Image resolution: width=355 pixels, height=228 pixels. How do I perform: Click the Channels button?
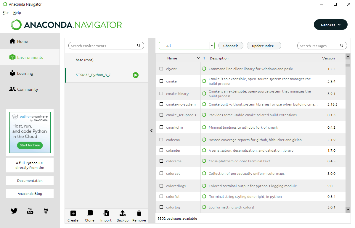pos(231,46)
